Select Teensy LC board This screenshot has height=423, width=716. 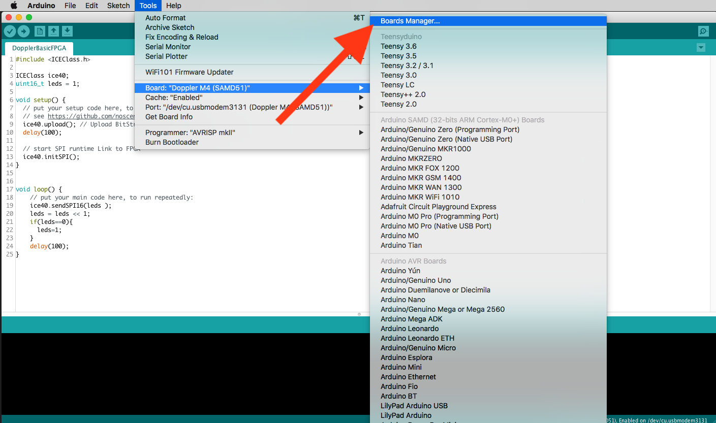point(488,85)
